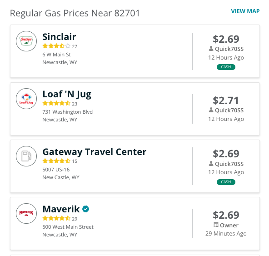The height and width of the screenshot is (256, 269).
Task: Click the Sinclair station logo
Action: [x=26, y=41]
